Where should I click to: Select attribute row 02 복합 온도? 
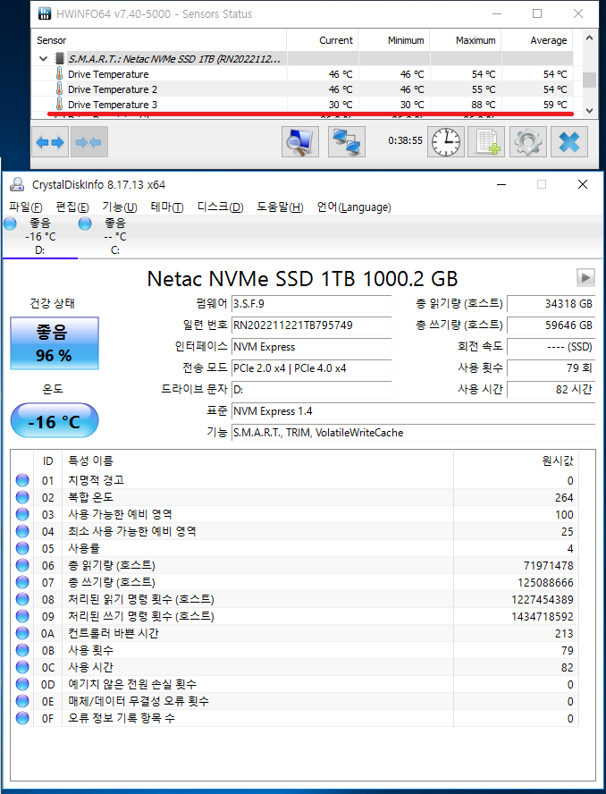click(295, 497)
